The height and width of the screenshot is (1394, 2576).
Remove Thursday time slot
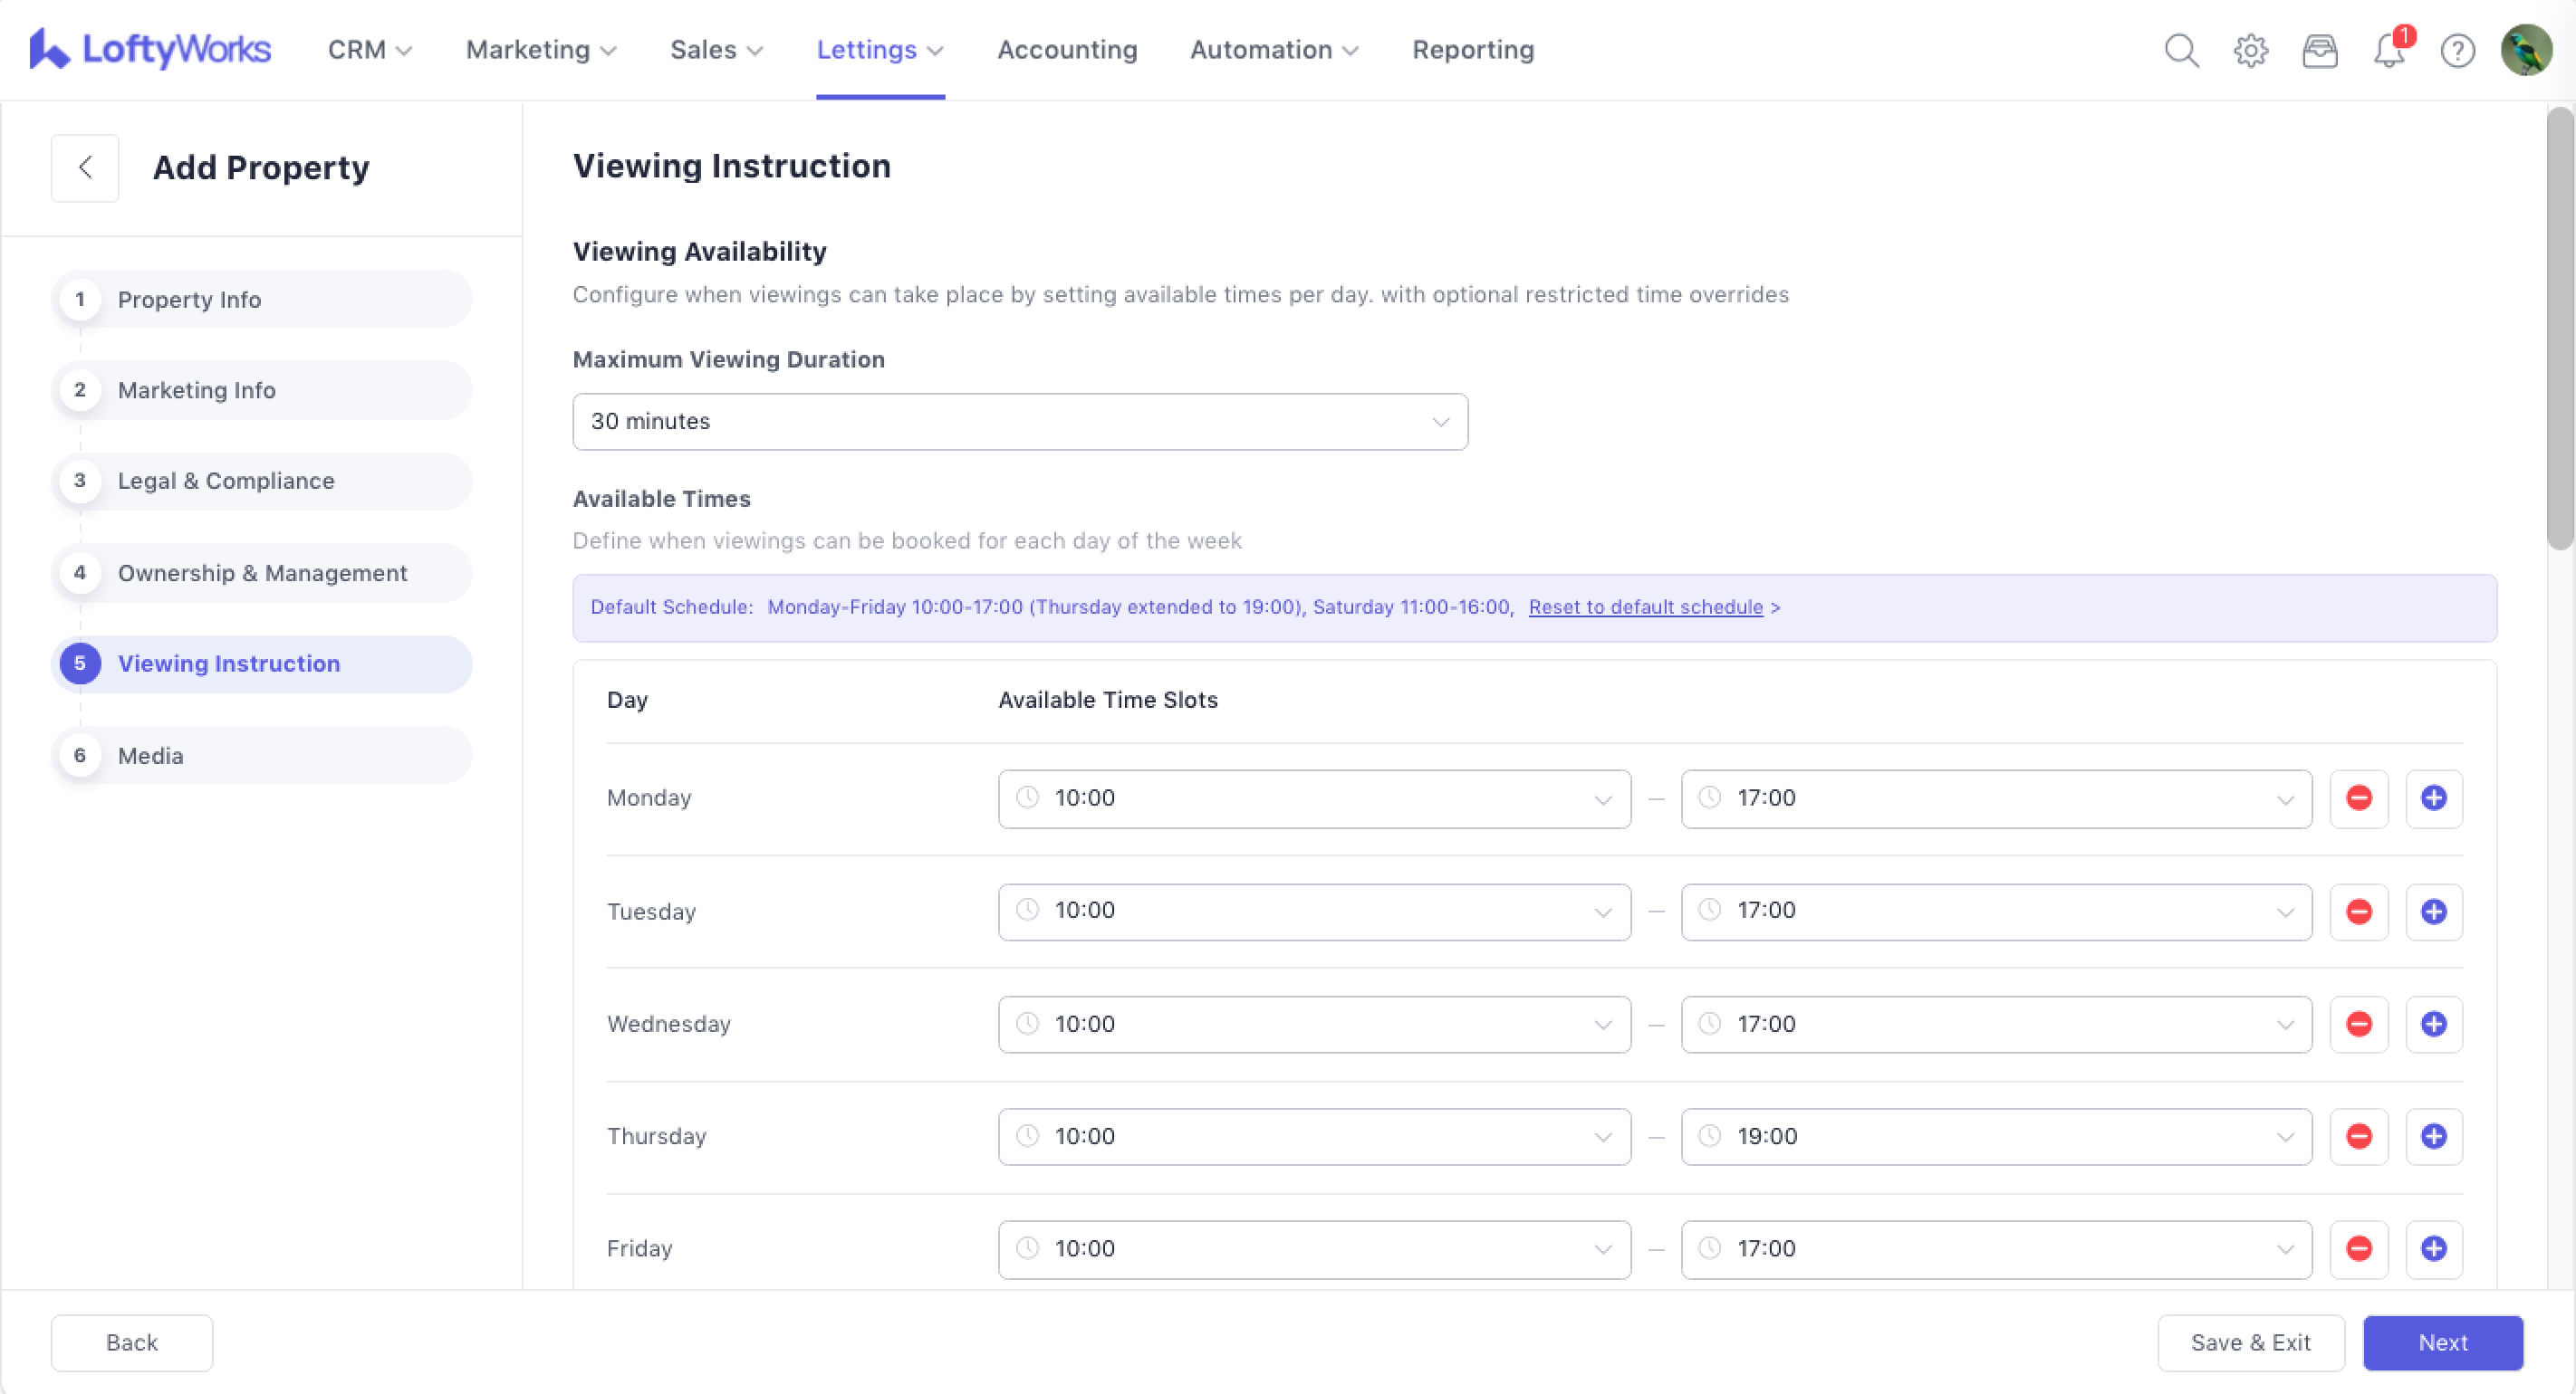[2359, 1136]
